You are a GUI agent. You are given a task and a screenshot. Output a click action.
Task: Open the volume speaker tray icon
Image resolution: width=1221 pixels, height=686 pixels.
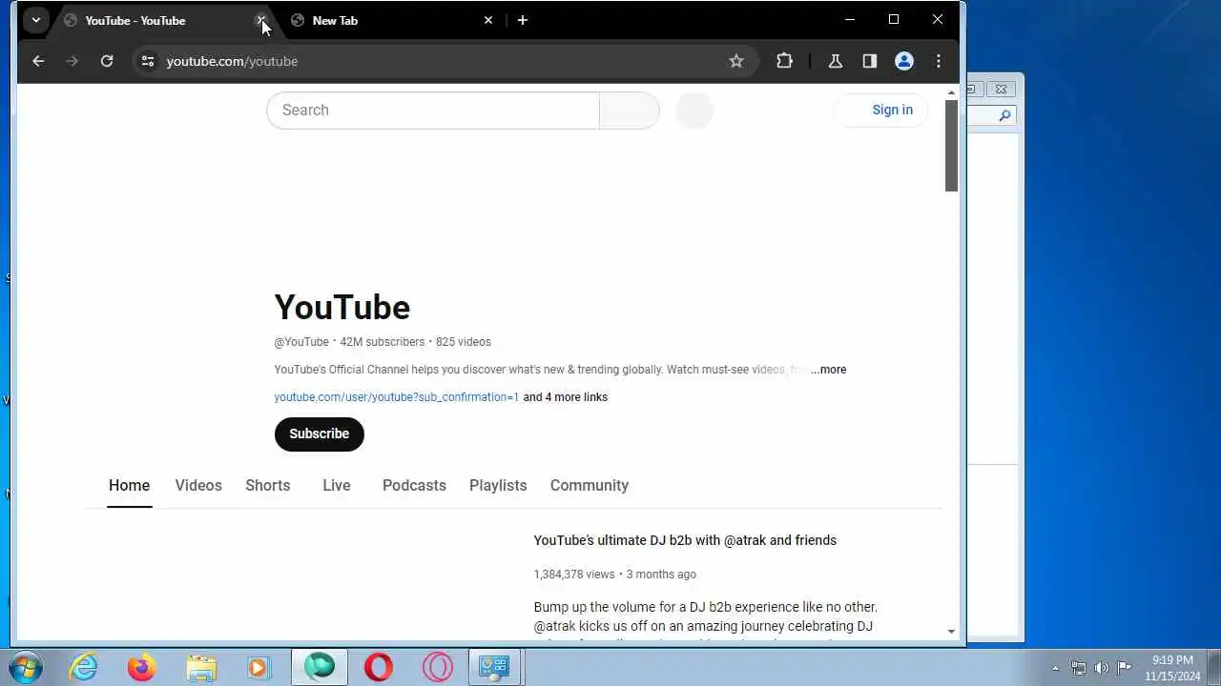coord(1102,668)
